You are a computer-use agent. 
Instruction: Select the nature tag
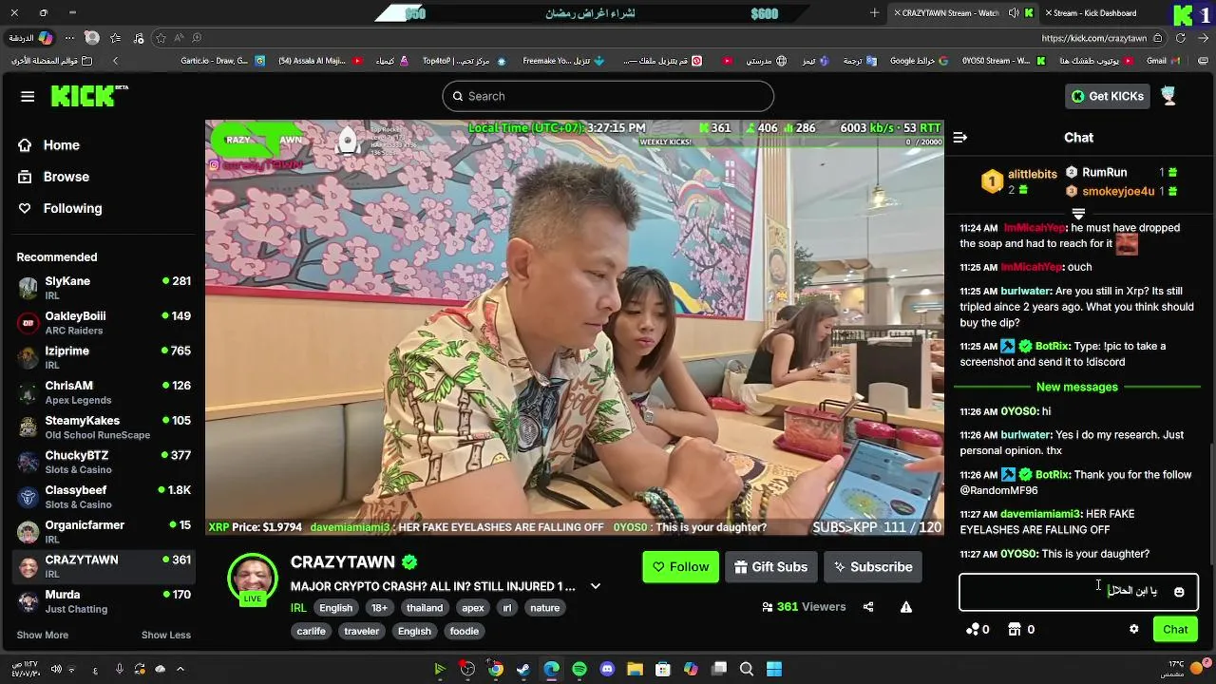pos(545,608)
